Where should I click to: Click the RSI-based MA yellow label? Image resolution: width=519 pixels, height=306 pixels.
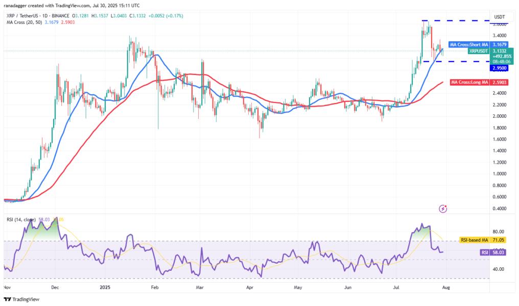pyautogui.click(x=475, y=239)
